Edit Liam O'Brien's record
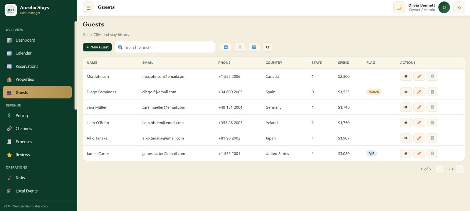 pos(419,123)
